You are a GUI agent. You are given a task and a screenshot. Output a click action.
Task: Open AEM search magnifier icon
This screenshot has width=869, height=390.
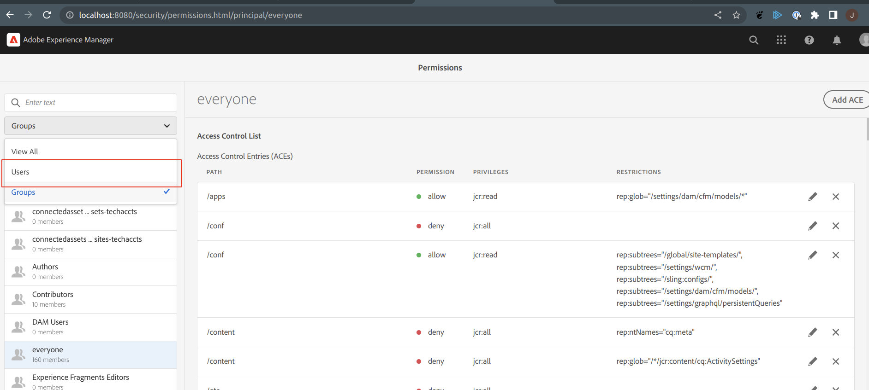click(754, 40)
